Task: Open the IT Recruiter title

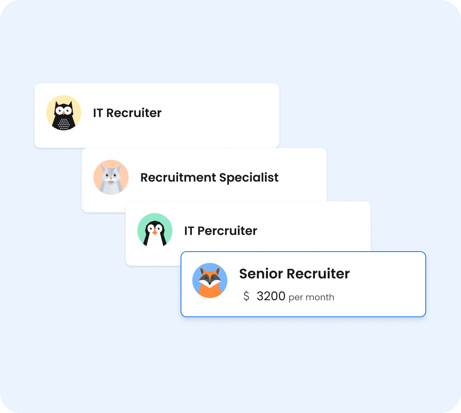Action: click(x=127, y=113)
